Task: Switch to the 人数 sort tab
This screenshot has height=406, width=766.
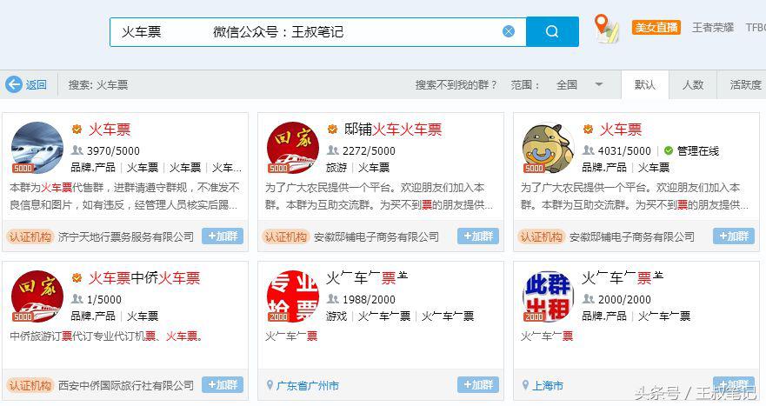Action: (693, 85)
